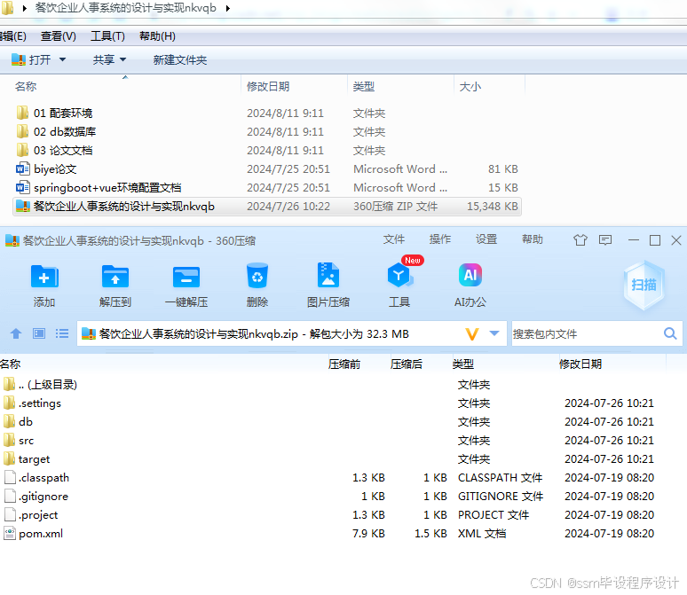Click the 共享 toolbar button

pyautogui.click(x=103, y=59)
